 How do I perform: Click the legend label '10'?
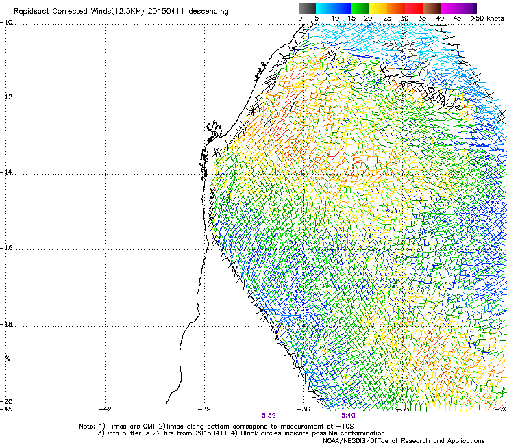(x=335, y=18)
